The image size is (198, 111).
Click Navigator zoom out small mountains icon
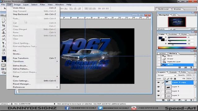(x=171, y=29)
